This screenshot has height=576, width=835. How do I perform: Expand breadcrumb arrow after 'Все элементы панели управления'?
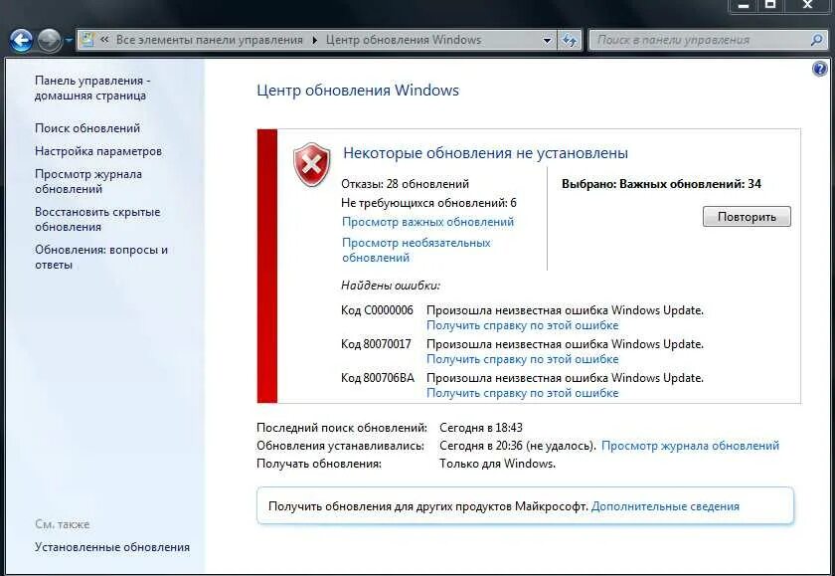click(315, 40)
